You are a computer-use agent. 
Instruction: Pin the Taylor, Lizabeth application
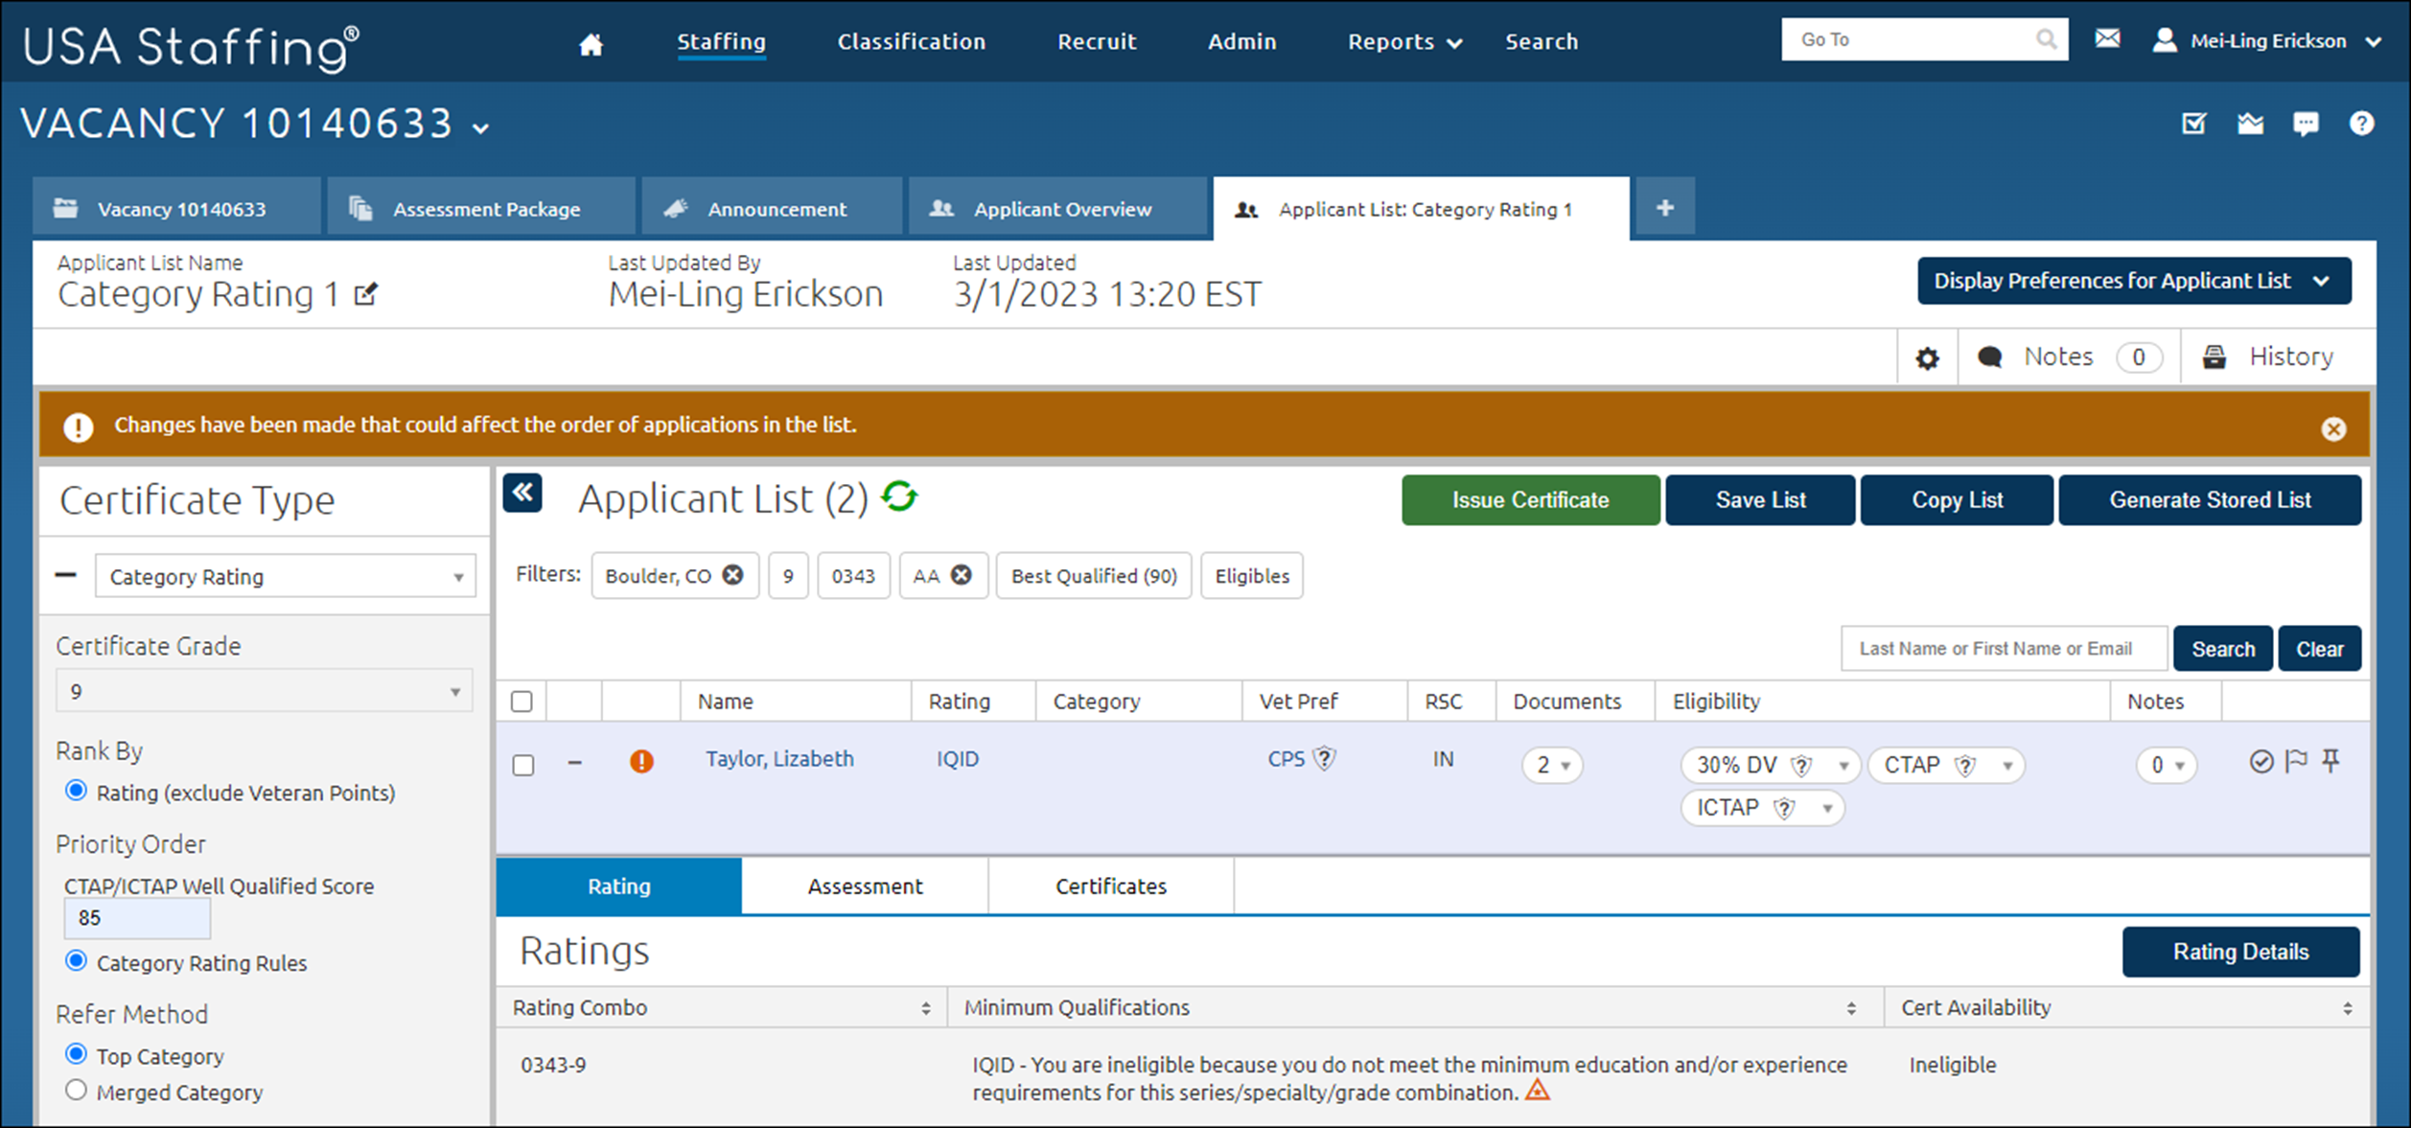pyautogui.click(x=2330, y=762)
